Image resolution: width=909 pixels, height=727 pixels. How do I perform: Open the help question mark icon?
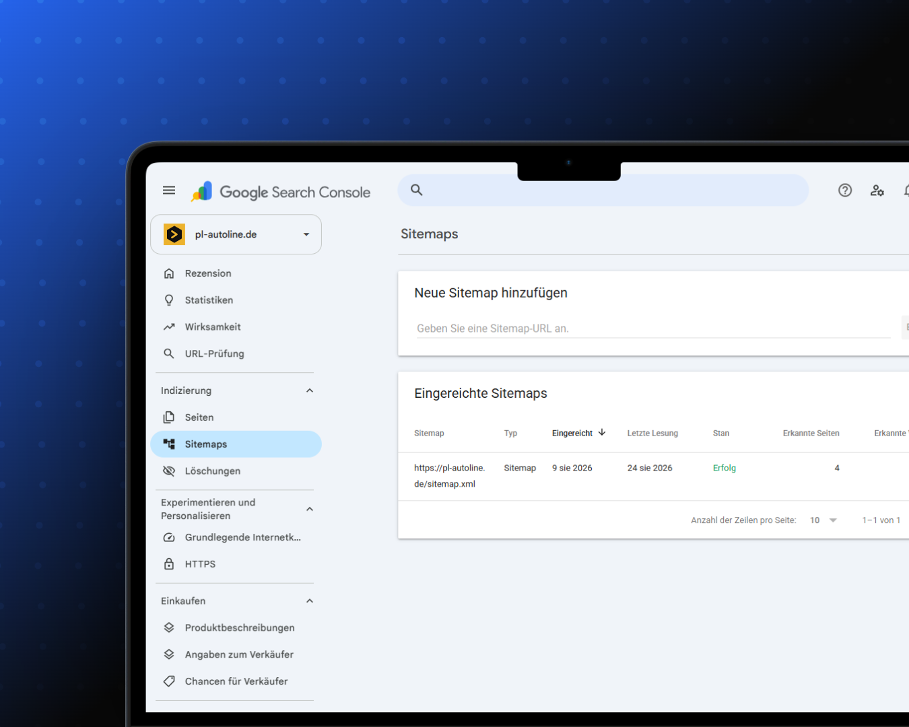845,191
